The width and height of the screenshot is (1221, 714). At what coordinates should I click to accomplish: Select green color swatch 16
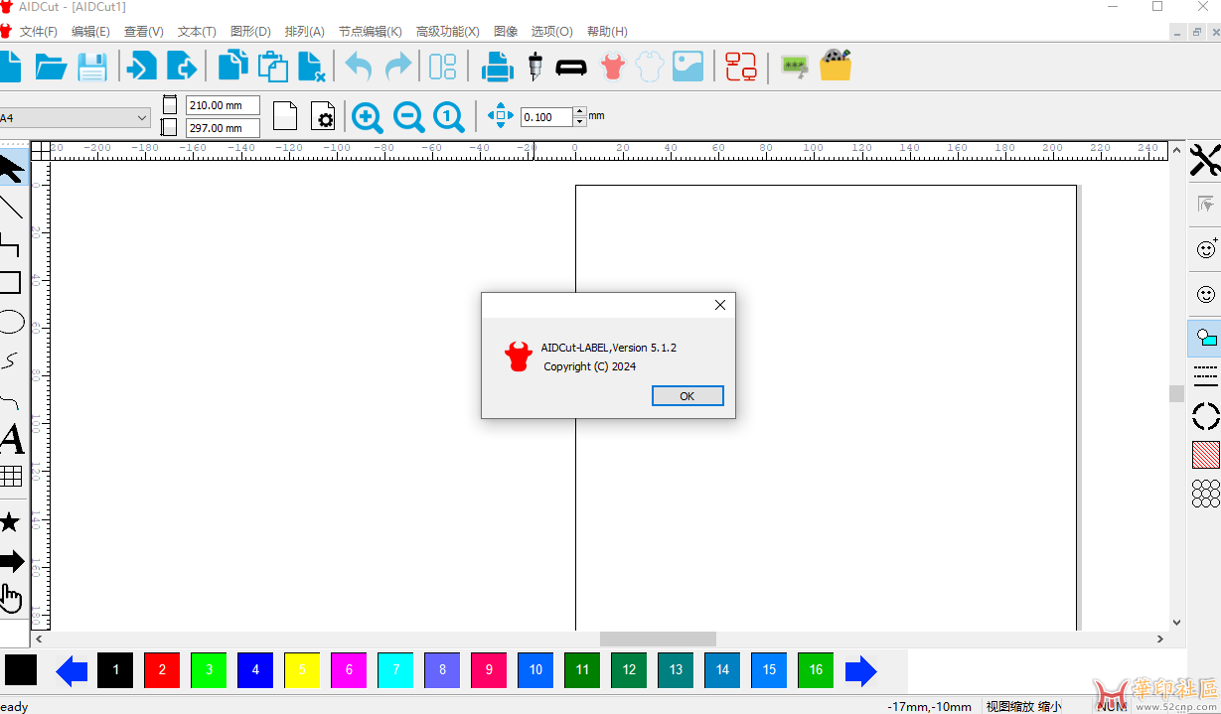click(816, 670)
